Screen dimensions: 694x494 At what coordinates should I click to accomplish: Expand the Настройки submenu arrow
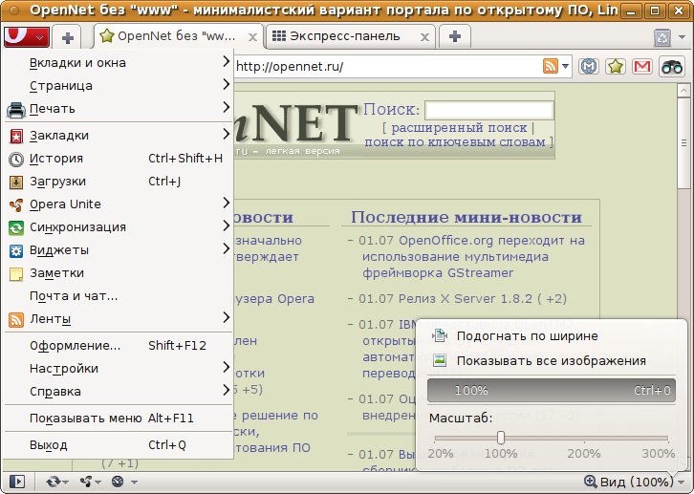tap(226, 367)
